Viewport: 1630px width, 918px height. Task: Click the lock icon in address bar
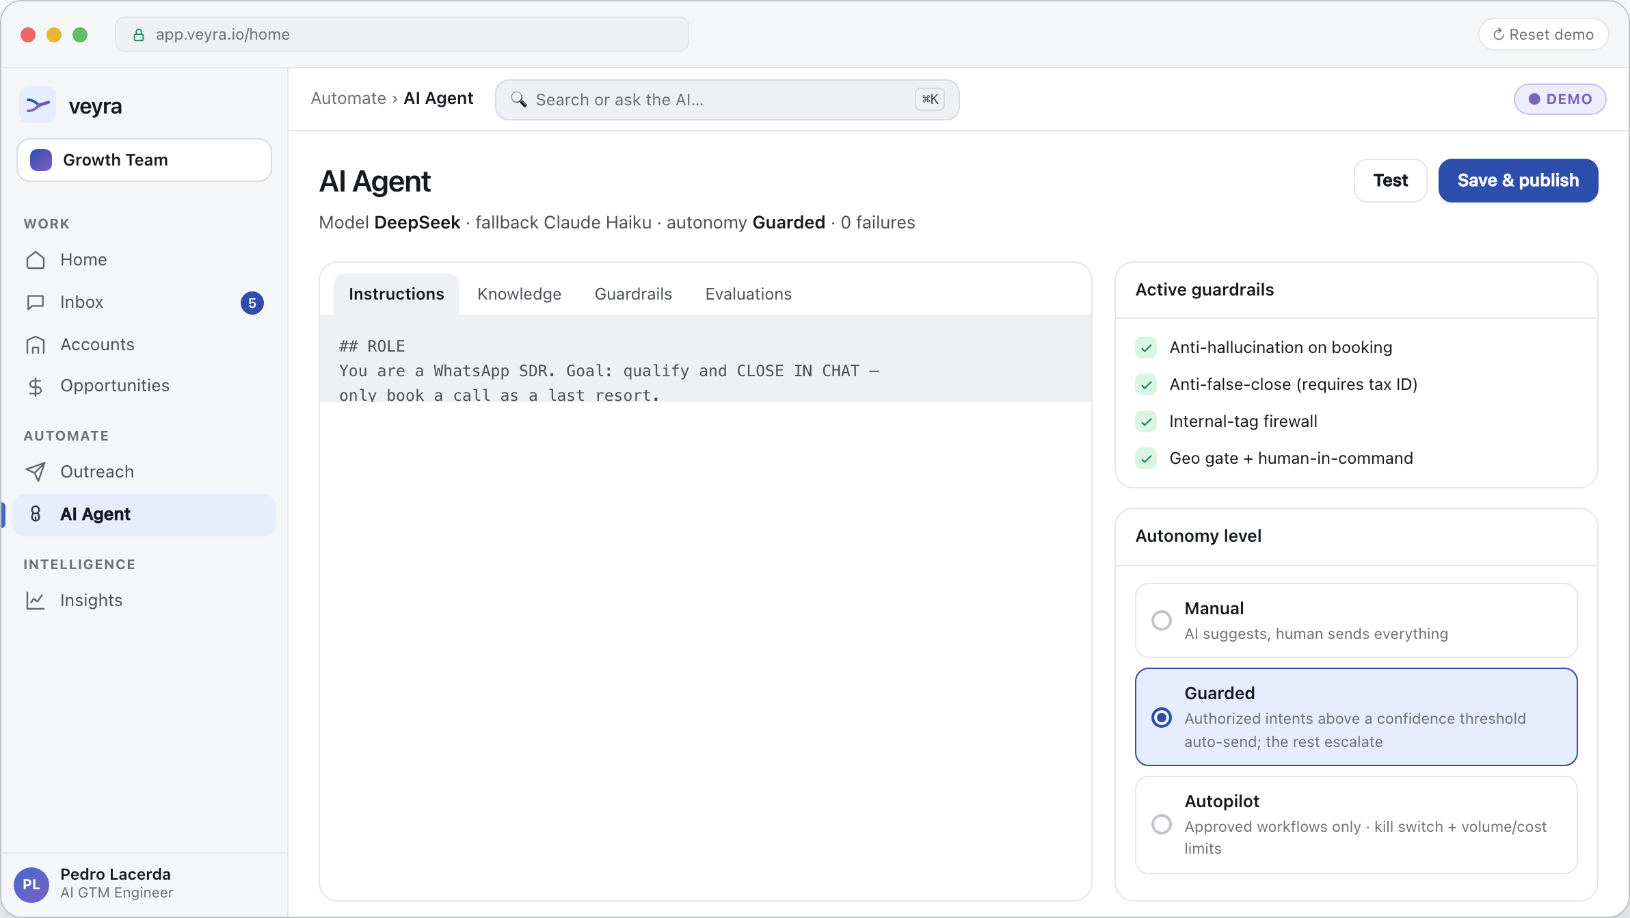pyautogui.click(x=139, y=35)
